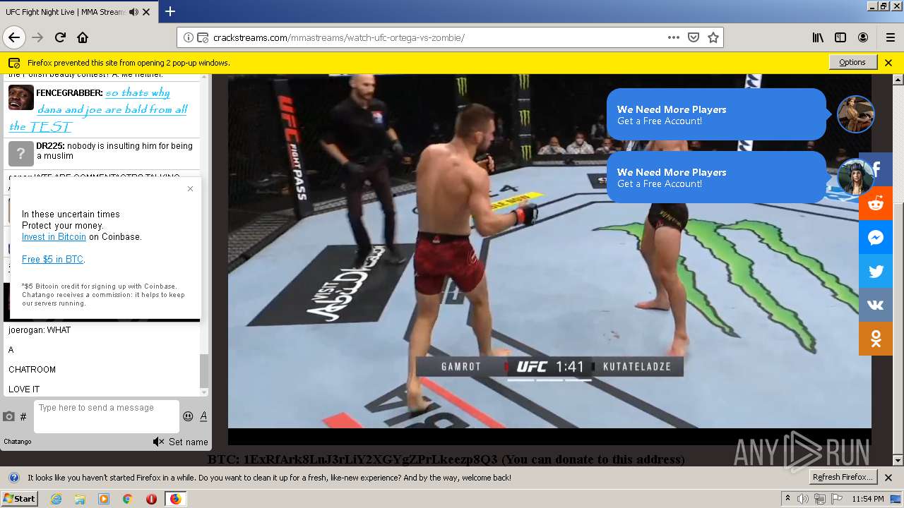
Task: Bookmark this page with the star
Action: pyautogui.click(x=713, y=37)
